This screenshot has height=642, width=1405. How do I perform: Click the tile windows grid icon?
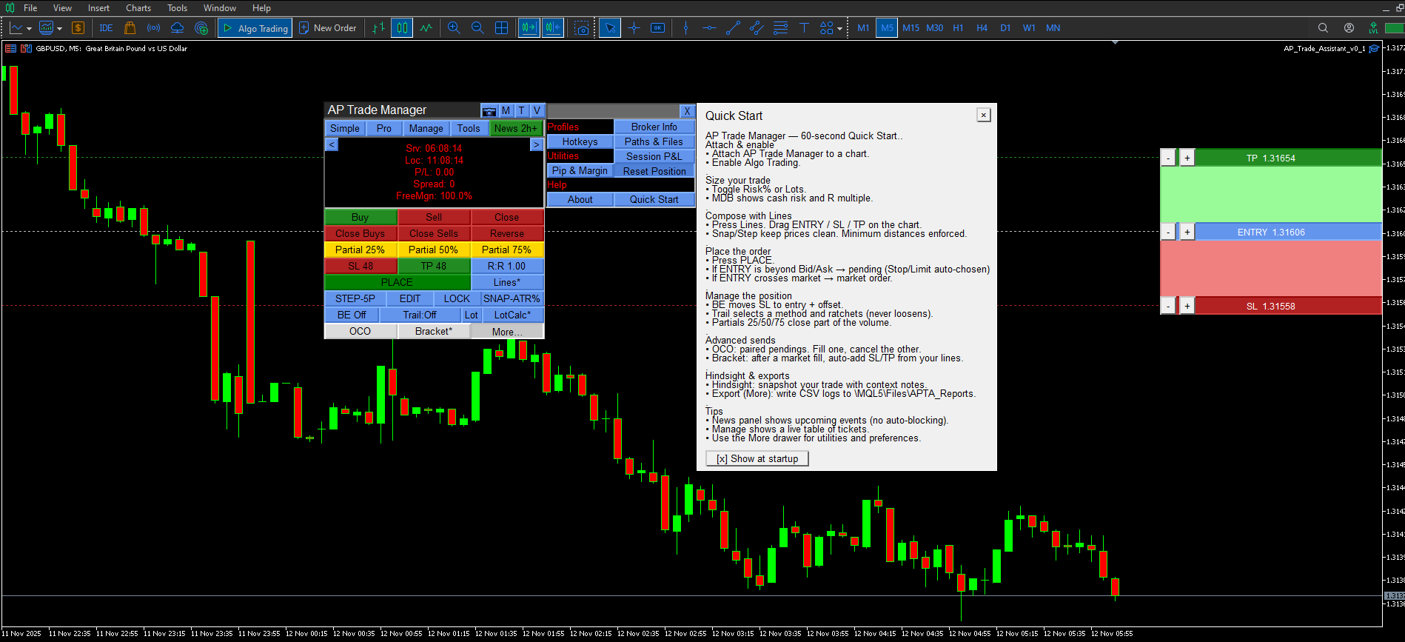point(501,28)
